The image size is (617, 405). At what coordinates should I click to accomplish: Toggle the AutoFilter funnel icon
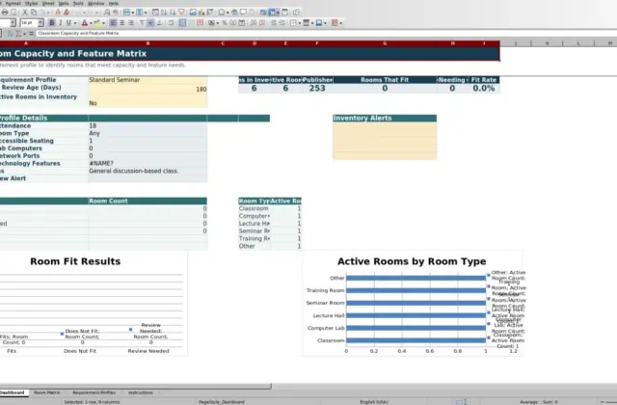point(181,13)
